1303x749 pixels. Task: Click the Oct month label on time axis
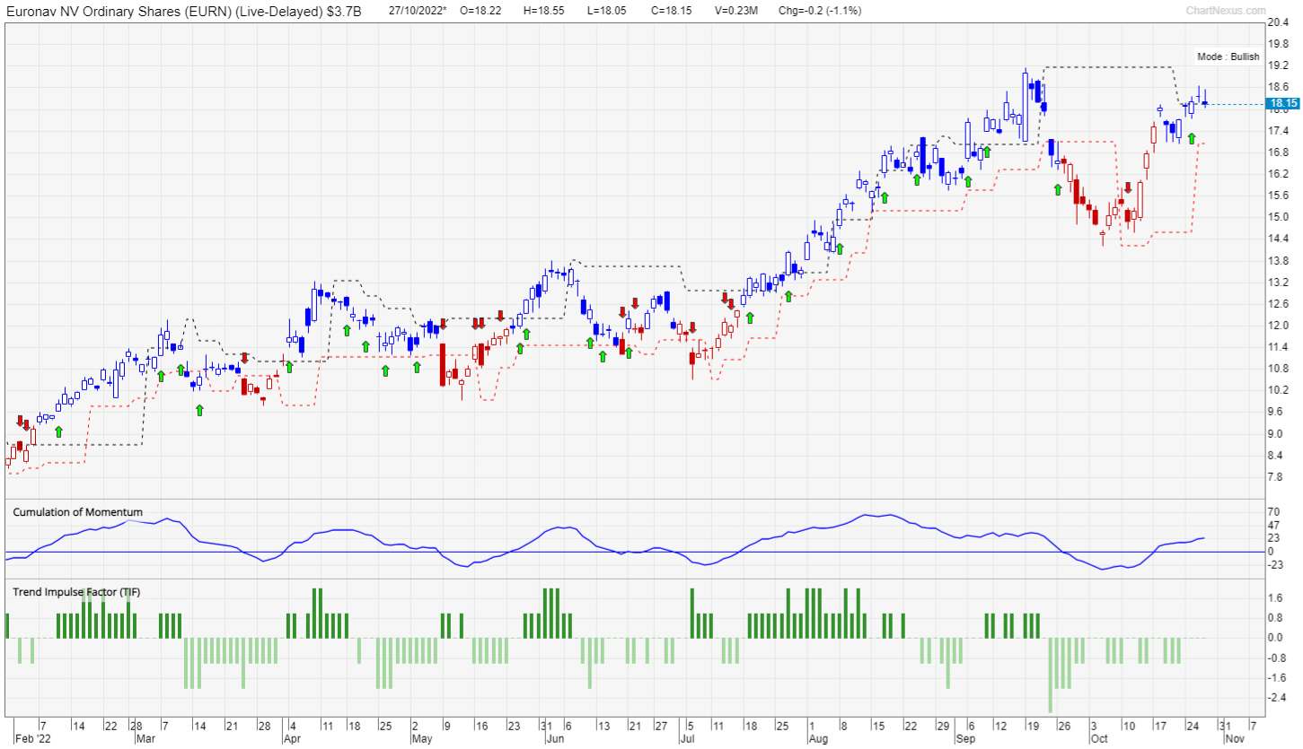point(1099,740)
